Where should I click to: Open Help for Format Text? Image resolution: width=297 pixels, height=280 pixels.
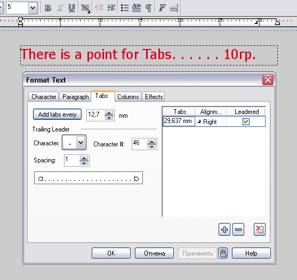coord(251,253)
